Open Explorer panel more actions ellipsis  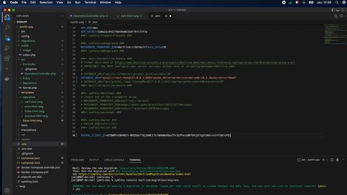[62, 16]
